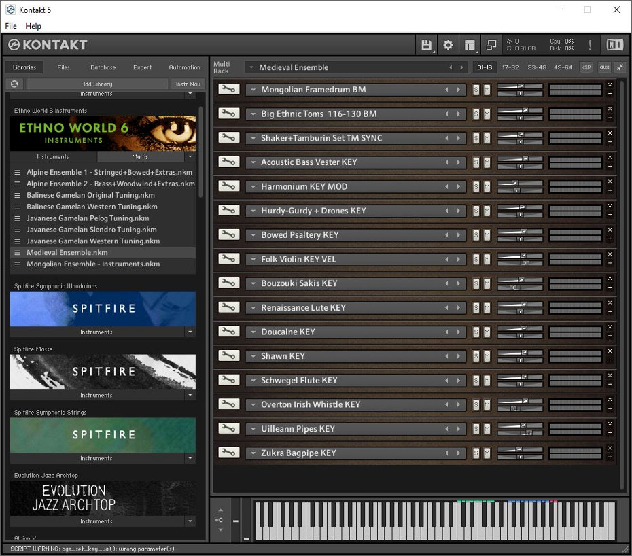The height and width of the screenshot is (556, 632).
Task: Open Harmonium KEY MOD dropdown arrow
Action: pyautogui.click(x=253, y=186)
